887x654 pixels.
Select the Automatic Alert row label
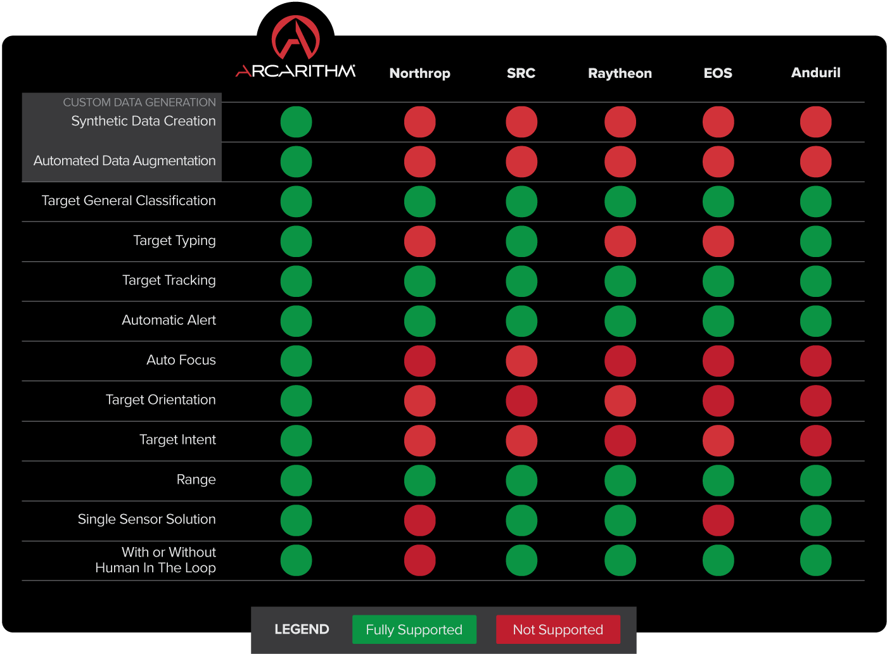click(x=169, y=320)
